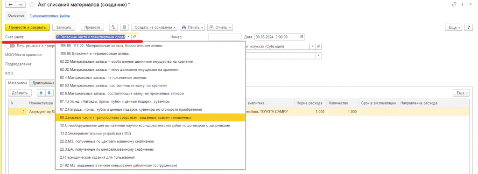
Task: Click the TOYOTA CAMRY analytics cell
Action: [269, 112]
